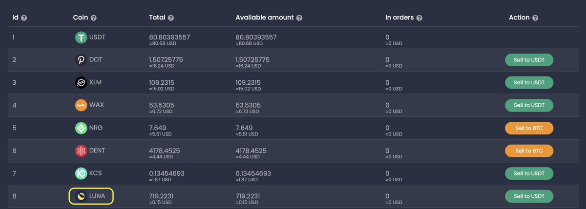Select the LUNA coin name
Screen dimensions: 586x209
(98, 196)
